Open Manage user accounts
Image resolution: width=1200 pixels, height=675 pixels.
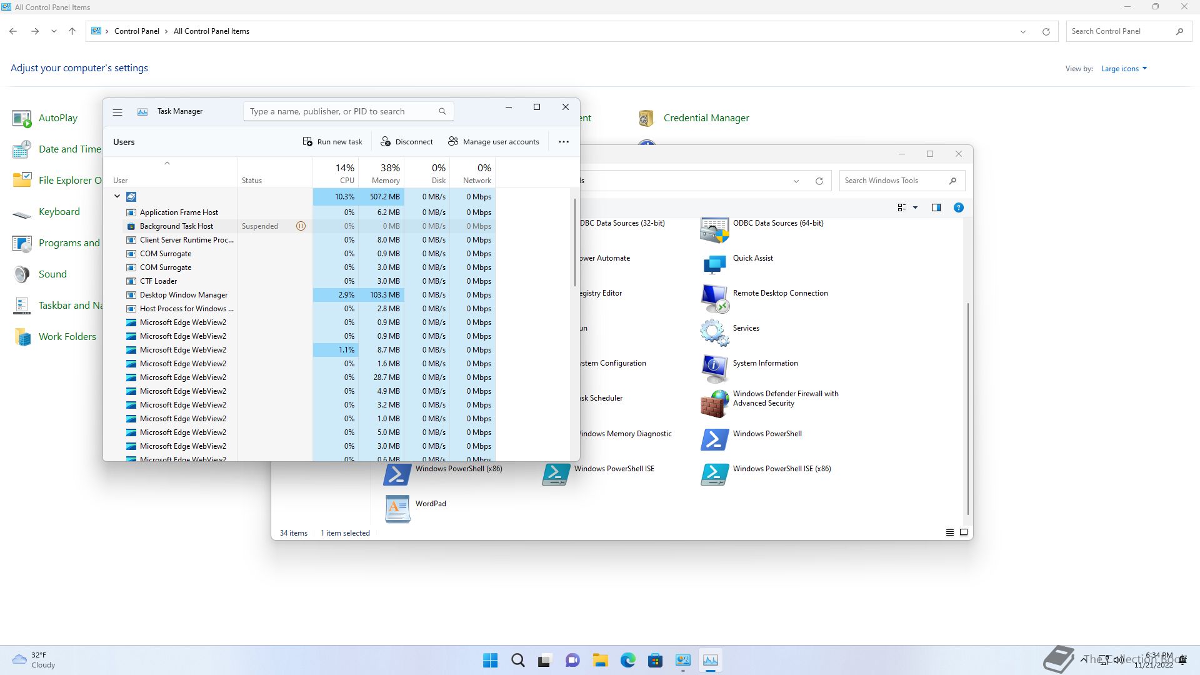[494, 142]
